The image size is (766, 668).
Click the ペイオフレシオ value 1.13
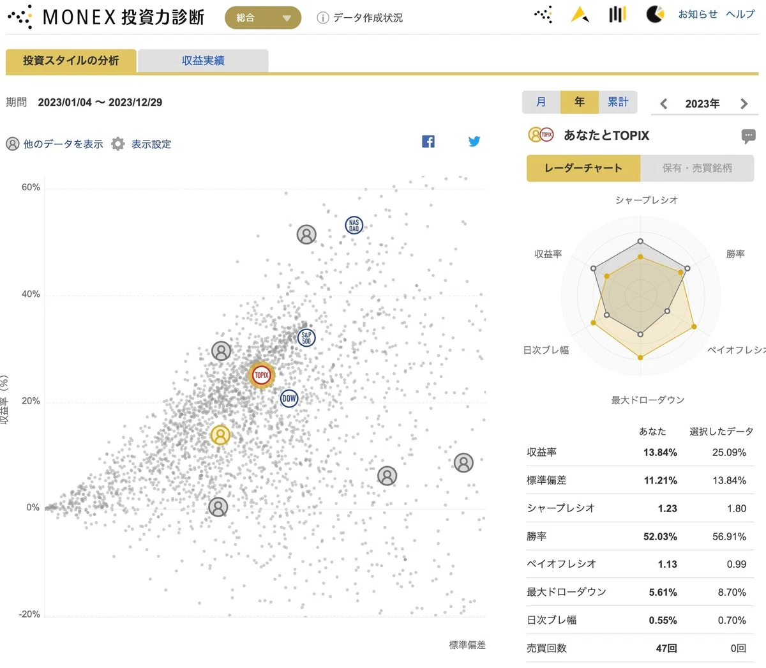coord(668,565)
